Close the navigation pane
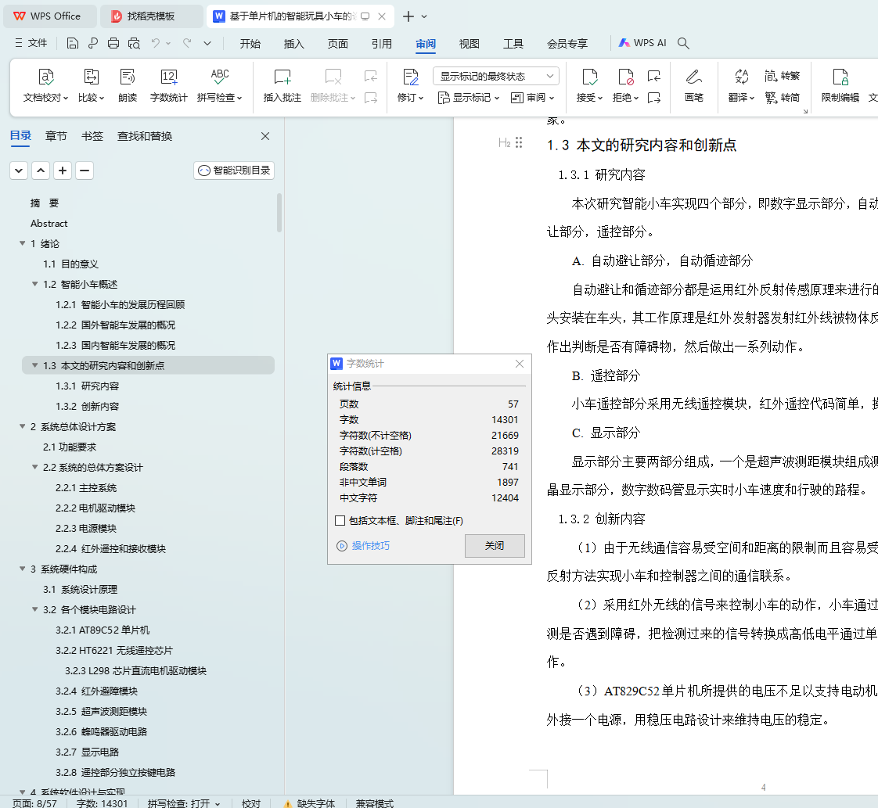Viewport: 878px width, 808px height. [265, 136]
